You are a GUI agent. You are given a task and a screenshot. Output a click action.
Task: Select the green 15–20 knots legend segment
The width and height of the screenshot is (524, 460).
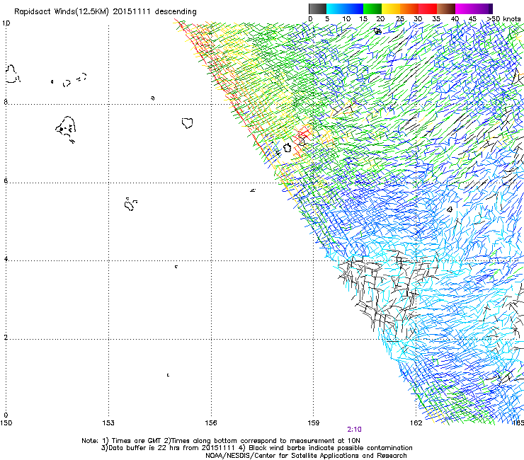[372, 8]
